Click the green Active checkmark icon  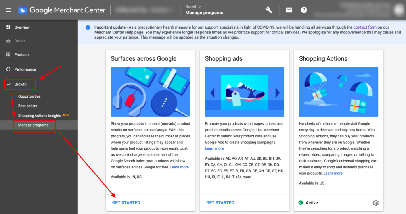[301, 202]
